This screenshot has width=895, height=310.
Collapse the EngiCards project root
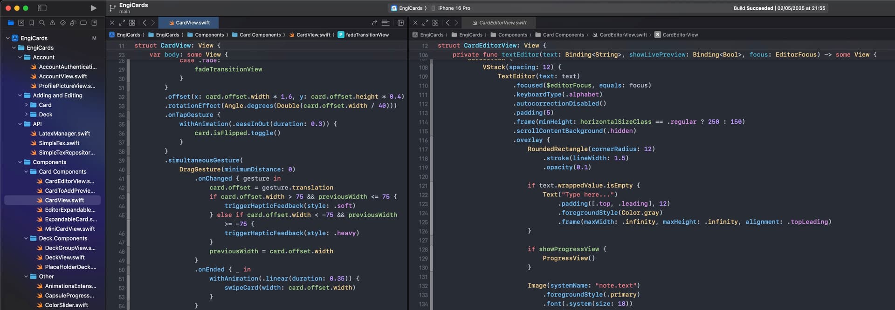point(8,38)
